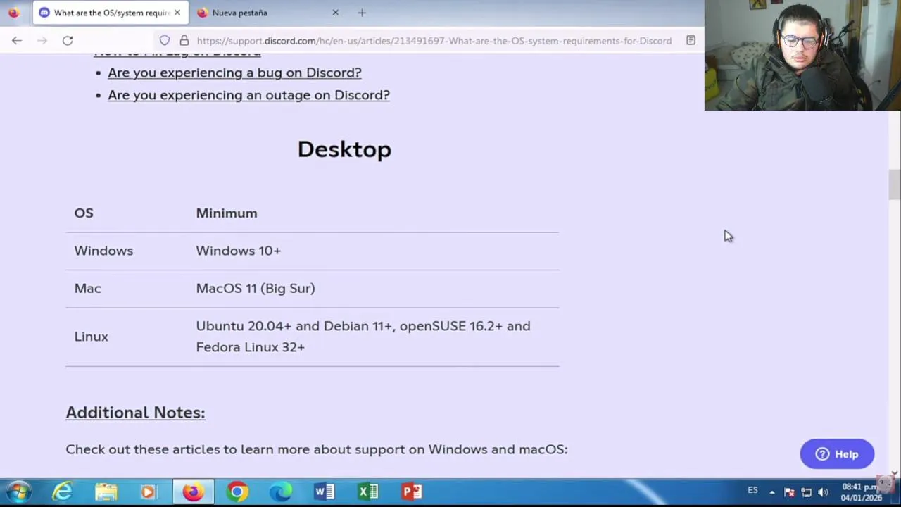Click the 'MacOS 11 (Big Sur)' cell
Image resolution: width=901 pixels, height=507 pixels.
(x=256, y=289)
